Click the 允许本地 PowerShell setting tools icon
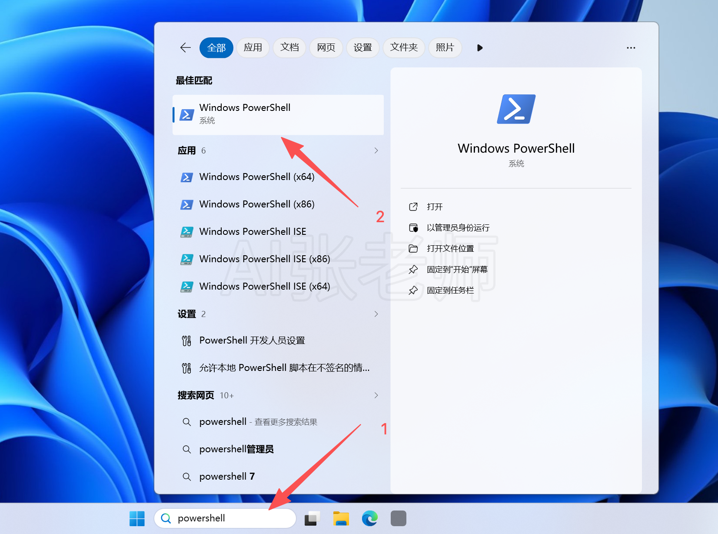This screenshot has height=534, width=718. coord(186,368)
